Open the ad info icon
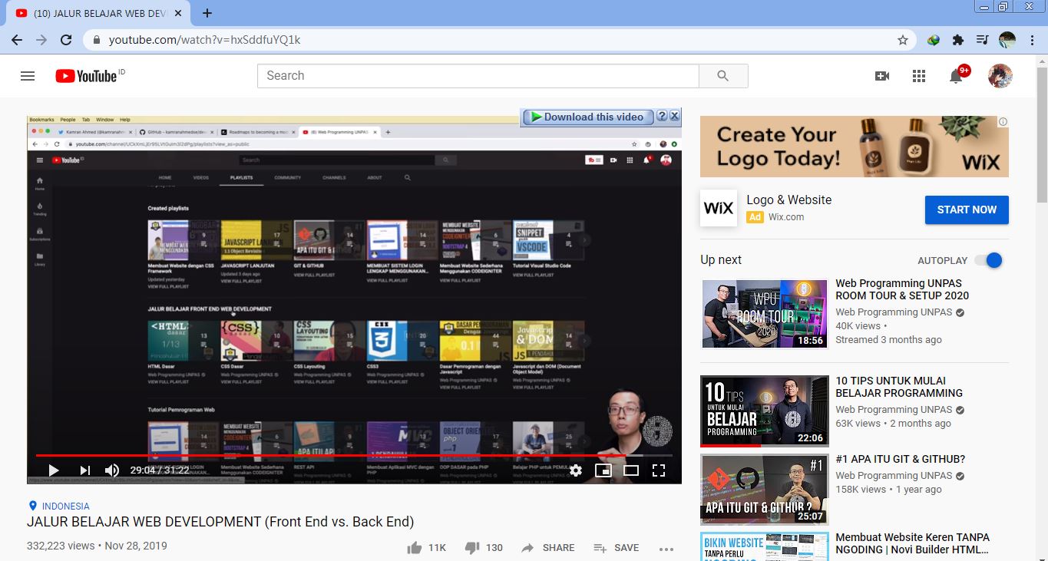 1003,122
